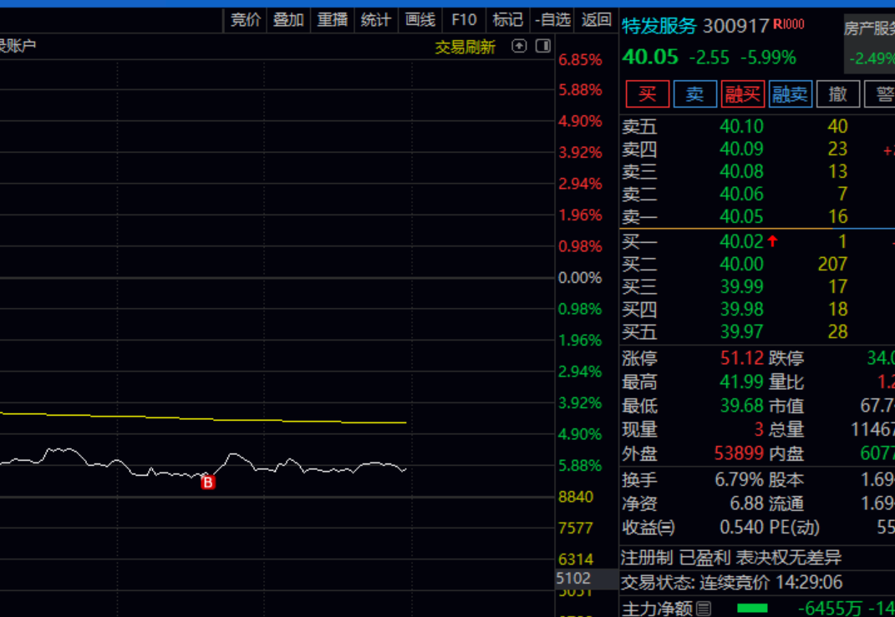Select the 卖三 price 40.08
Screen dimensions: 895x617
[741, 171]
